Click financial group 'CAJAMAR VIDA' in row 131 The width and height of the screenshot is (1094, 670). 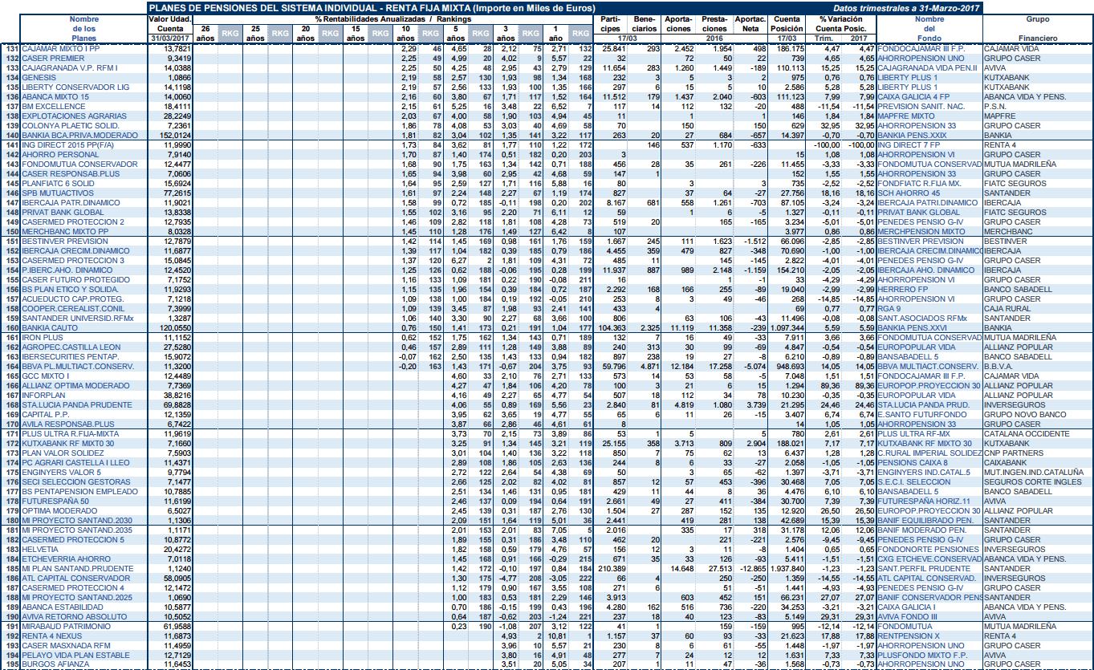(1011, 49)
